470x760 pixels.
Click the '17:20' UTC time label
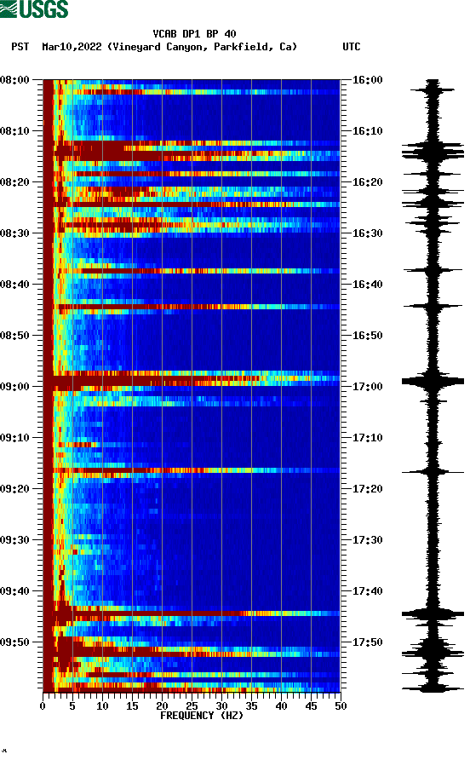pyautogui.click(x=367, y=489)
